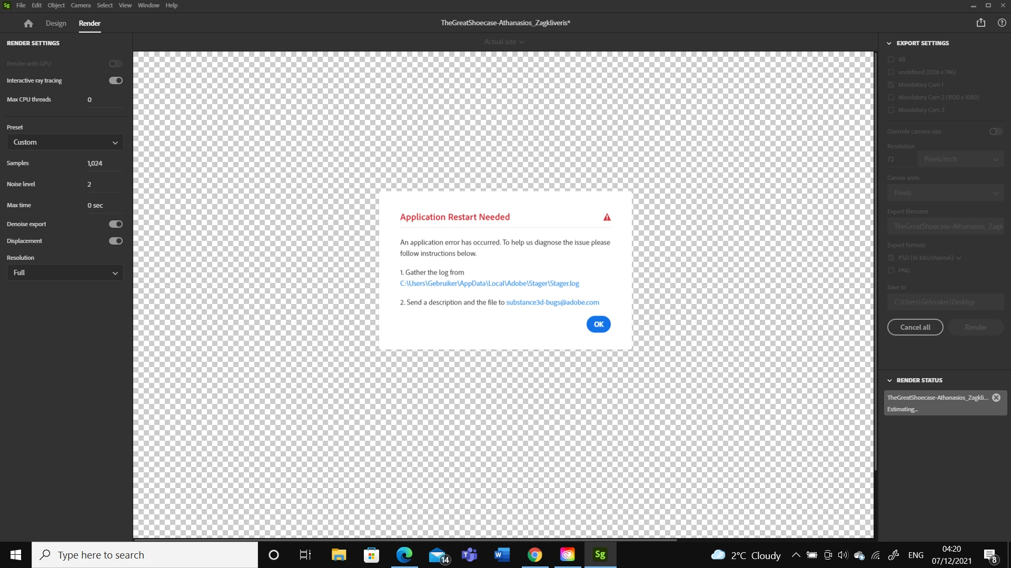
Task: Cancel the render job with X icon
Action: [996, 398]
